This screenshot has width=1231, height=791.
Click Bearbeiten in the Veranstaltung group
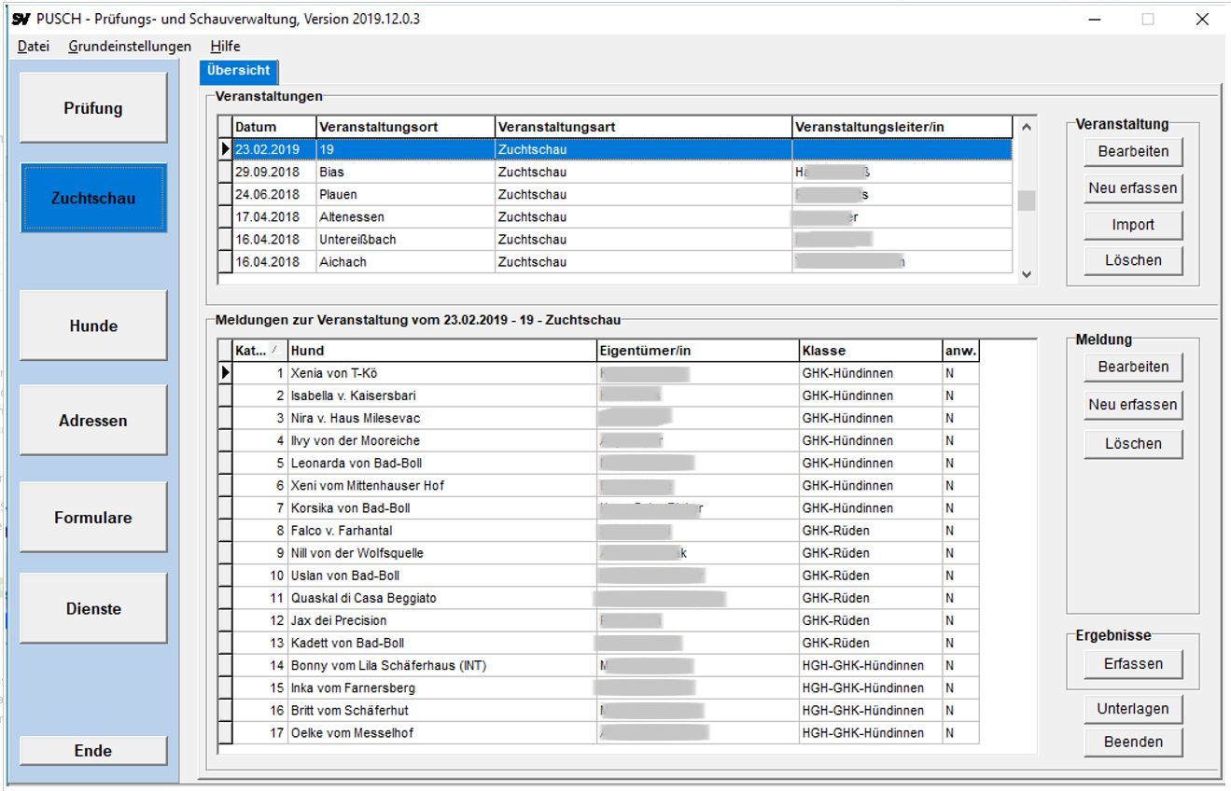point(1133,151)
